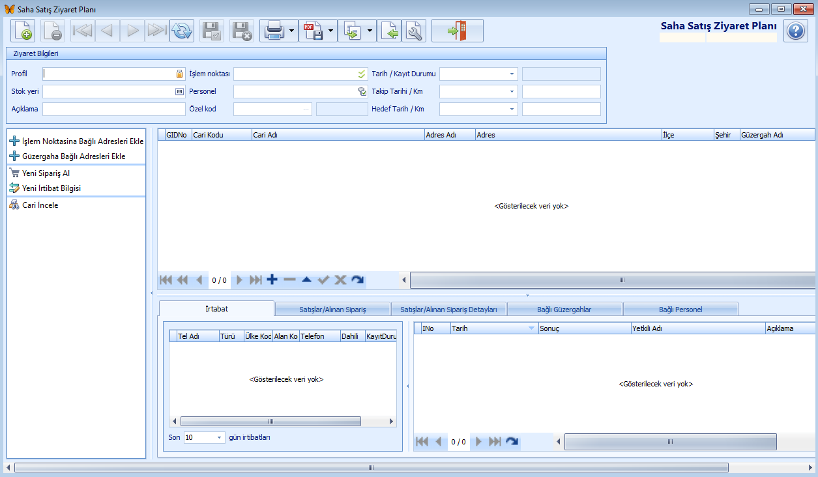Screen dimensions: 818x477
Task: Click the new record icon with green plus
Action: 23,31
